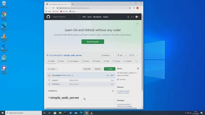
Task: Click the simple_web_server heading anchor link icon
Action: (49, 97)
